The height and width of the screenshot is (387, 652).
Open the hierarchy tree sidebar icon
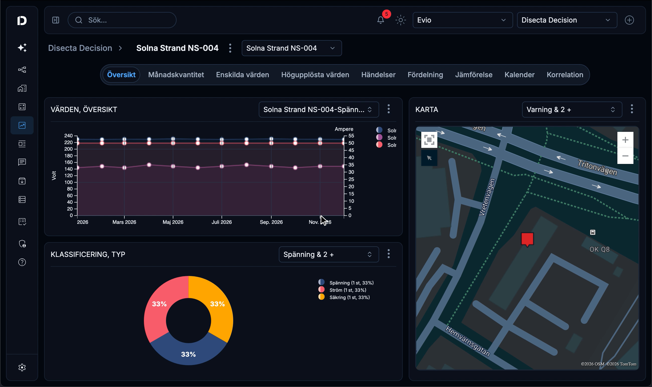[x=22, y=70]
